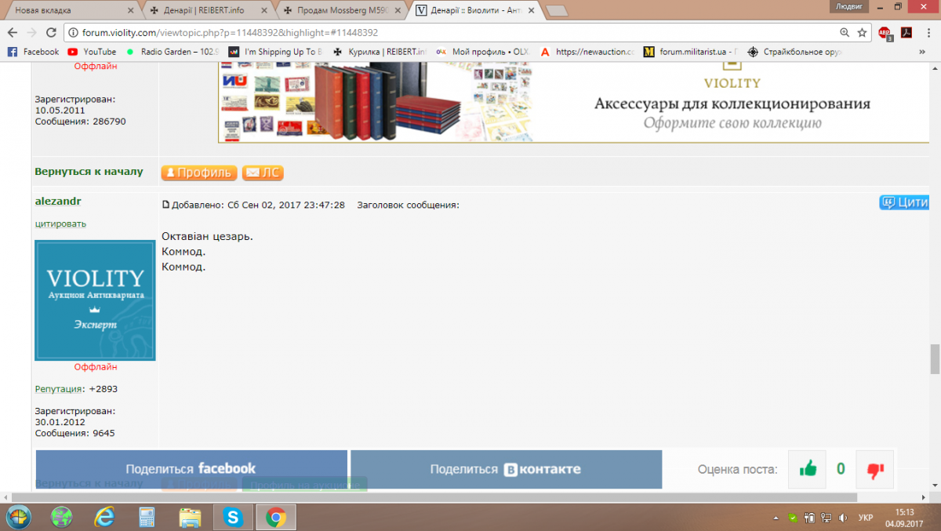Like the post with green thumbs up
This screenshot has height=531, width=941.
[807, 469]
